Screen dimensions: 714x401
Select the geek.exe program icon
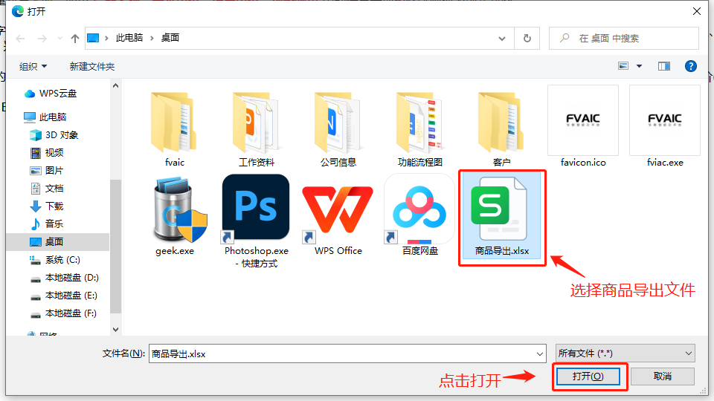[174, 209]
